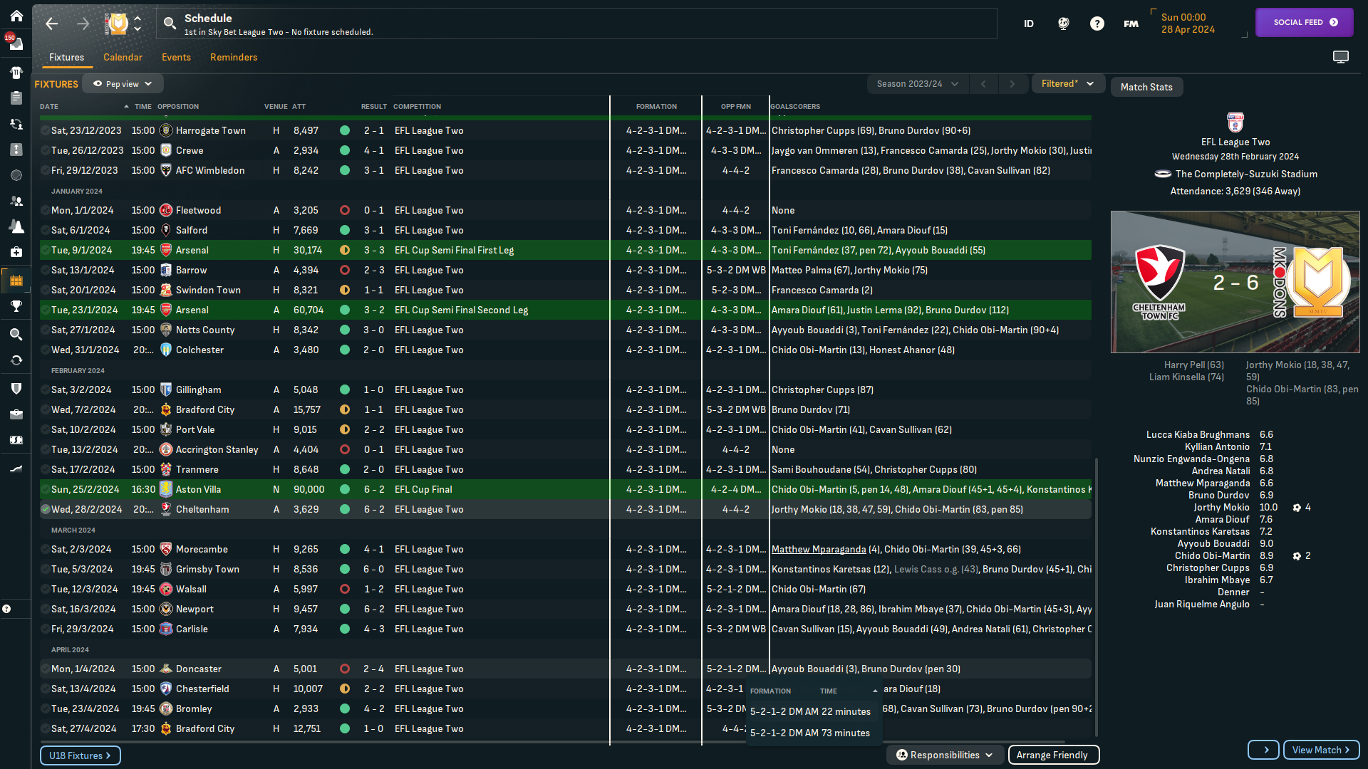Open the Training cones icon
The width and height of the screenshot is (1368, 769).
click(x=16, y=226)
